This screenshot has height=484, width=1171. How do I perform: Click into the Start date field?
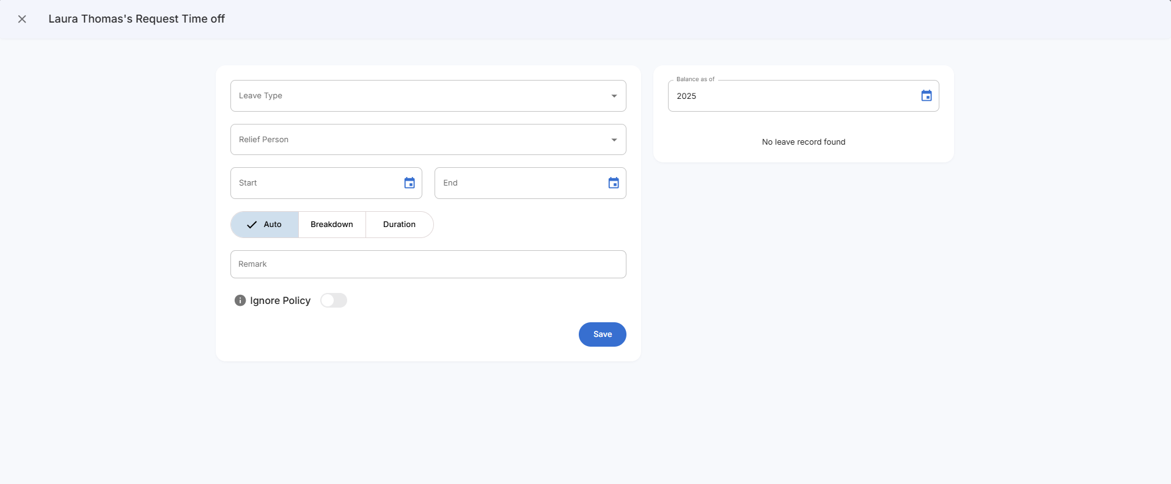click(315, 183)
